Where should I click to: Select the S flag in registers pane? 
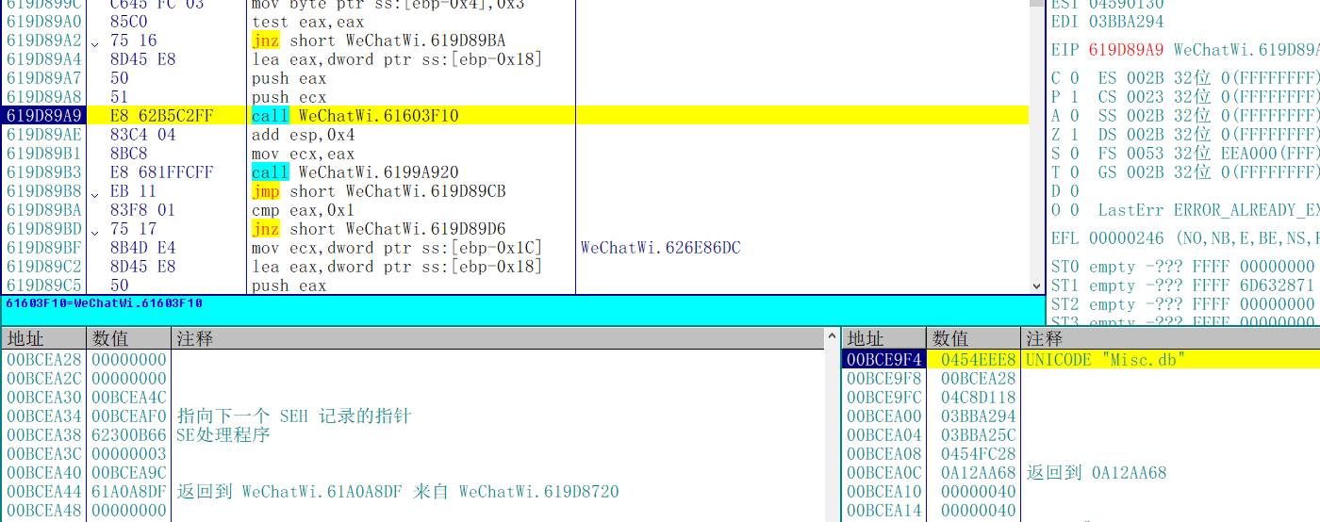coord(1064,154)
